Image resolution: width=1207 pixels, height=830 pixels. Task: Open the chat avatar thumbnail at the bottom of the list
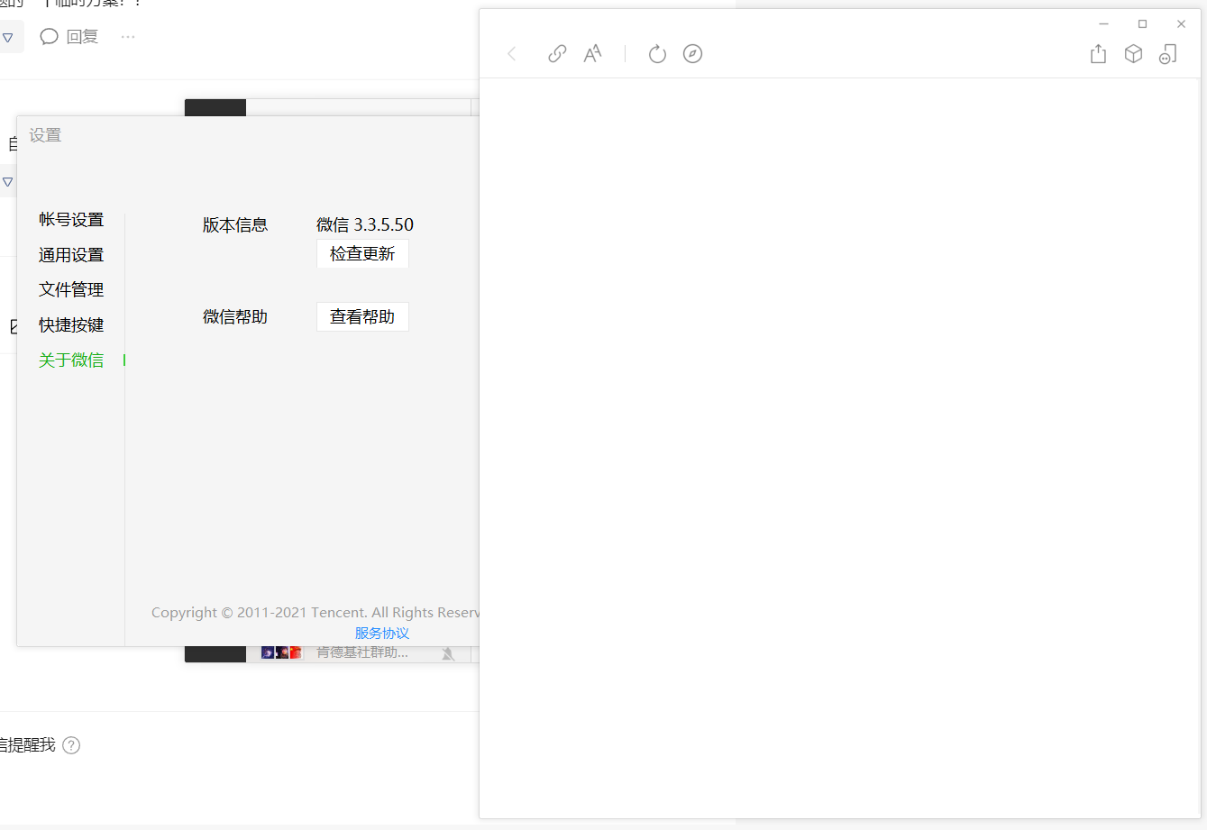pos(281,652)
